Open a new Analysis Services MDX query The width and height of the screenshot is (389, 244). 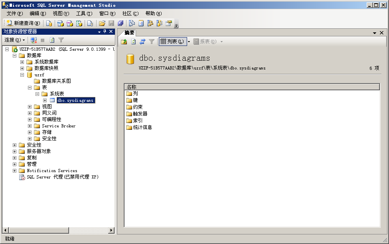(x=60, y=23)
